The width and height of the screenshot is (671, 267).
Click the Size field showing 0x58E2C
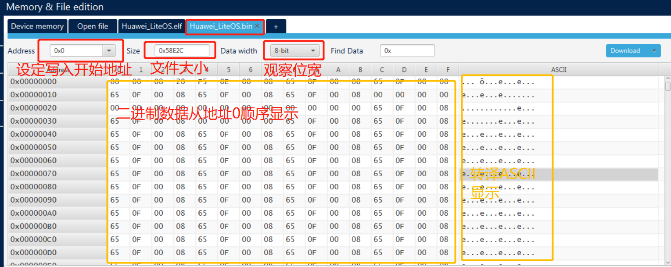(182, 51)
